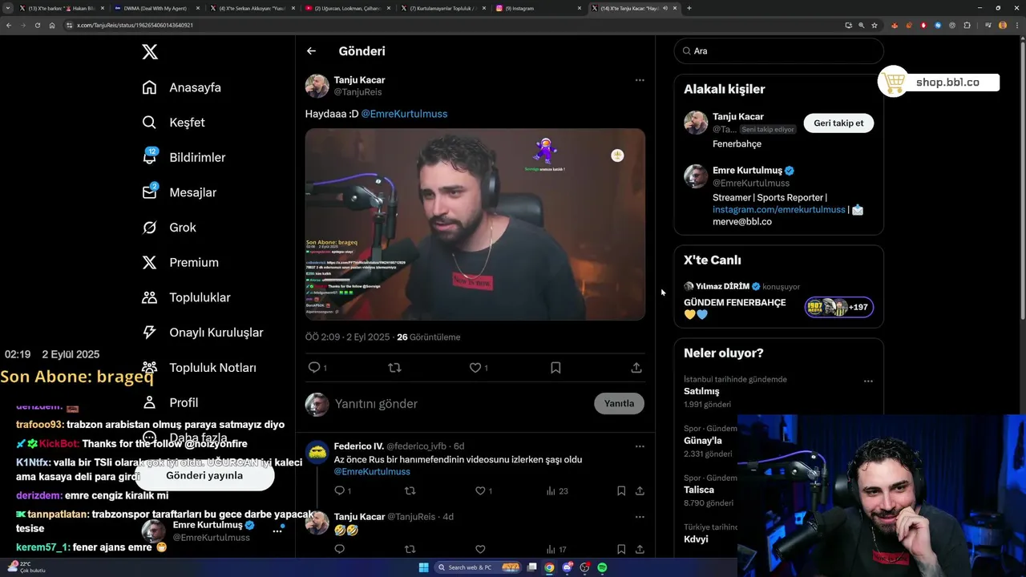Screen dimensions: 1026x577
Task: Click the Yanıtla button
Action: tap(619, 404)
